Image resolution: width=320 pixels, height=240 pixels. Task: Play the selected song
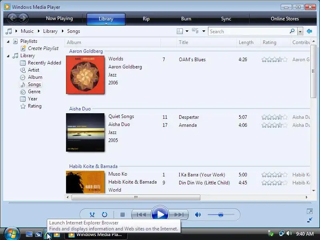coord(160,214)
